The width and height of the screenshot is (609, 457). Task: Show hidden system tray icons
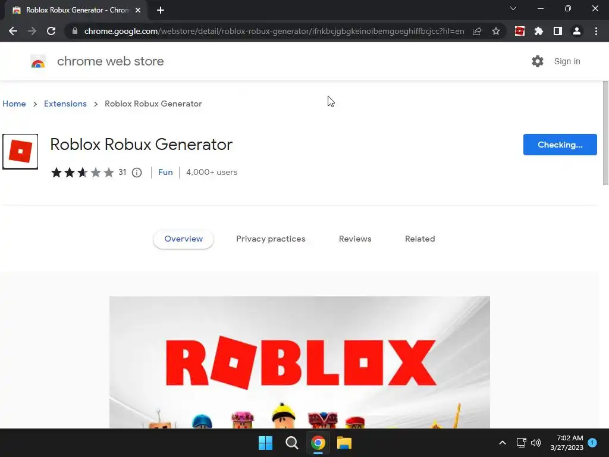502,443
